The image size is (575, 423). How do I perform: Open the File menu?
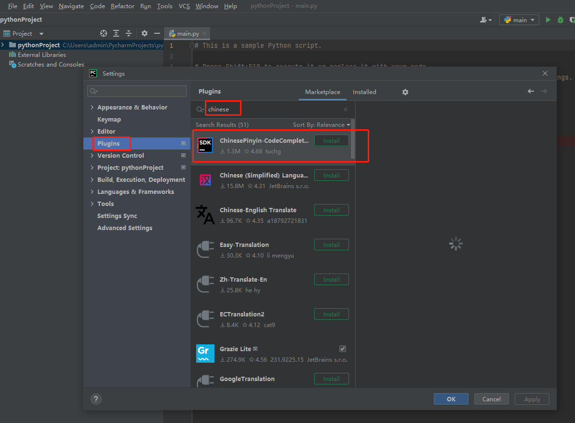(13, 6)
